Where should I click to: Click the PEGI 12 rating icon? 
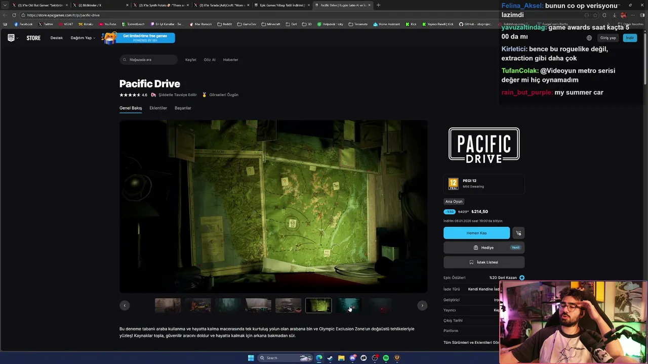pyautogui.click(x=453, y=184)
